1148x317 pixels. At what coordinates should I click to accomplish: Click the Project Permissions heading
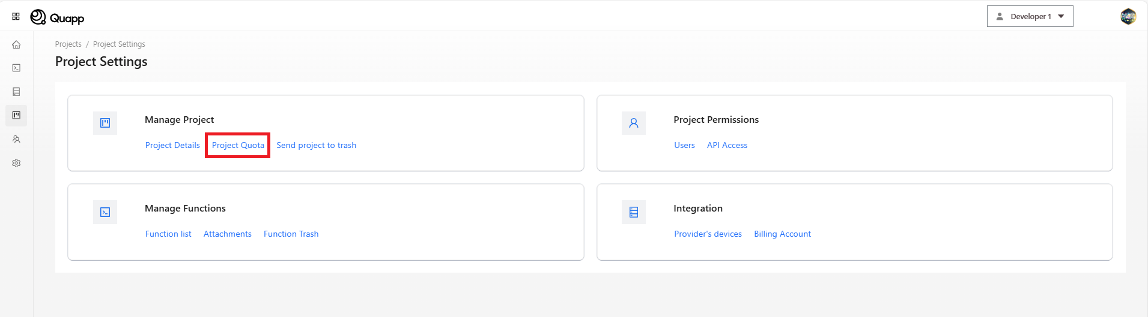point(716,120)
